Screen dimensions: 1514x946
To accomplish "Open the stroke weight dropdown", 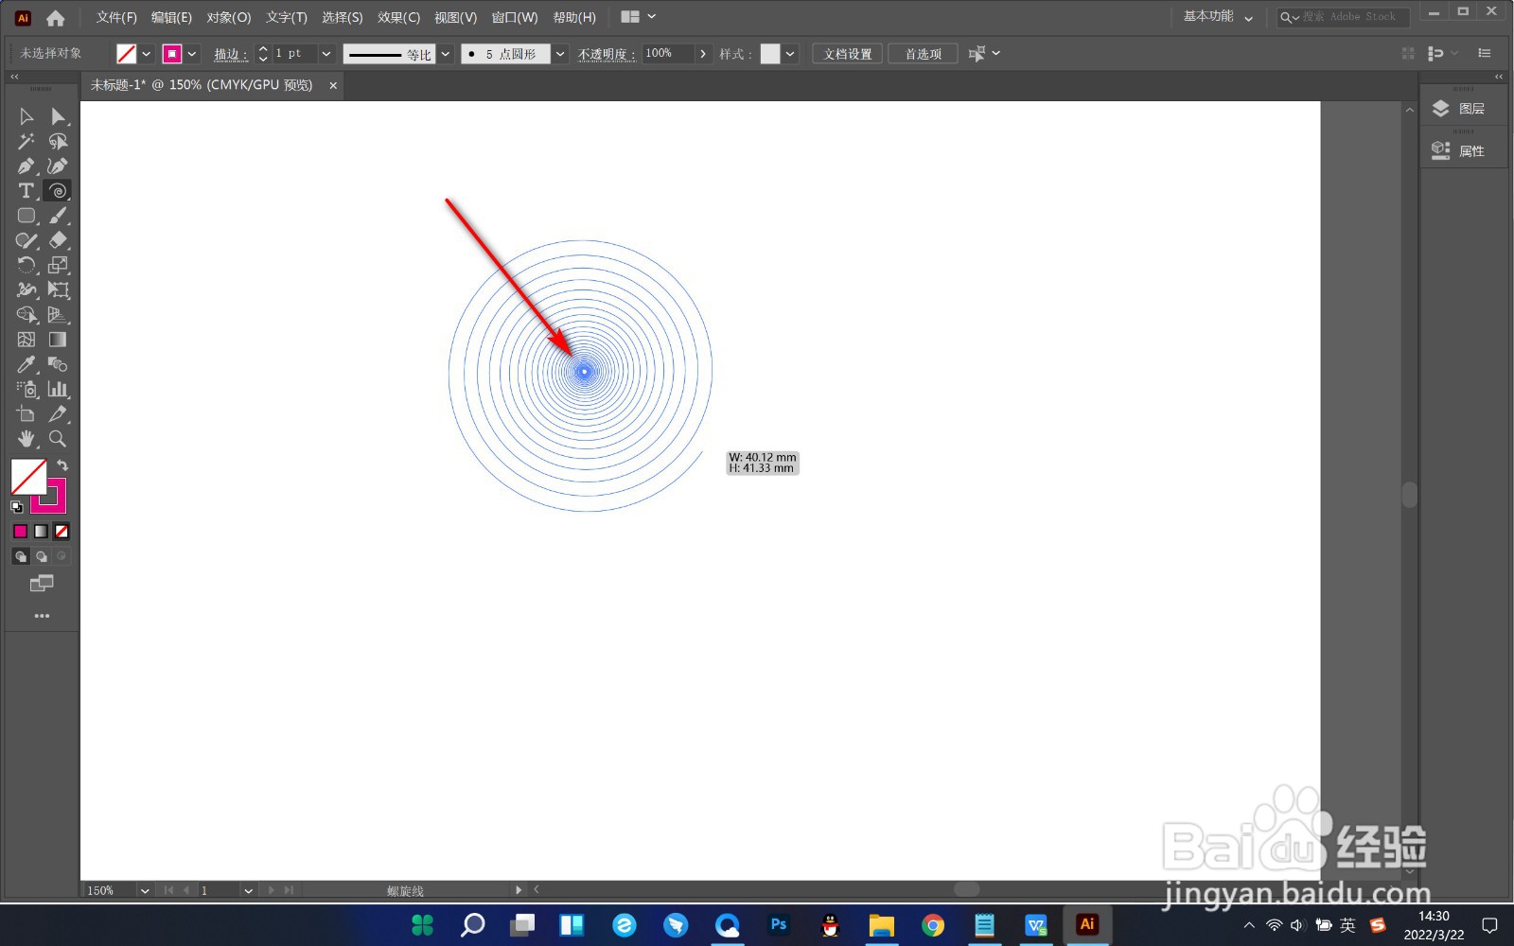I will (x=326, y=54).
